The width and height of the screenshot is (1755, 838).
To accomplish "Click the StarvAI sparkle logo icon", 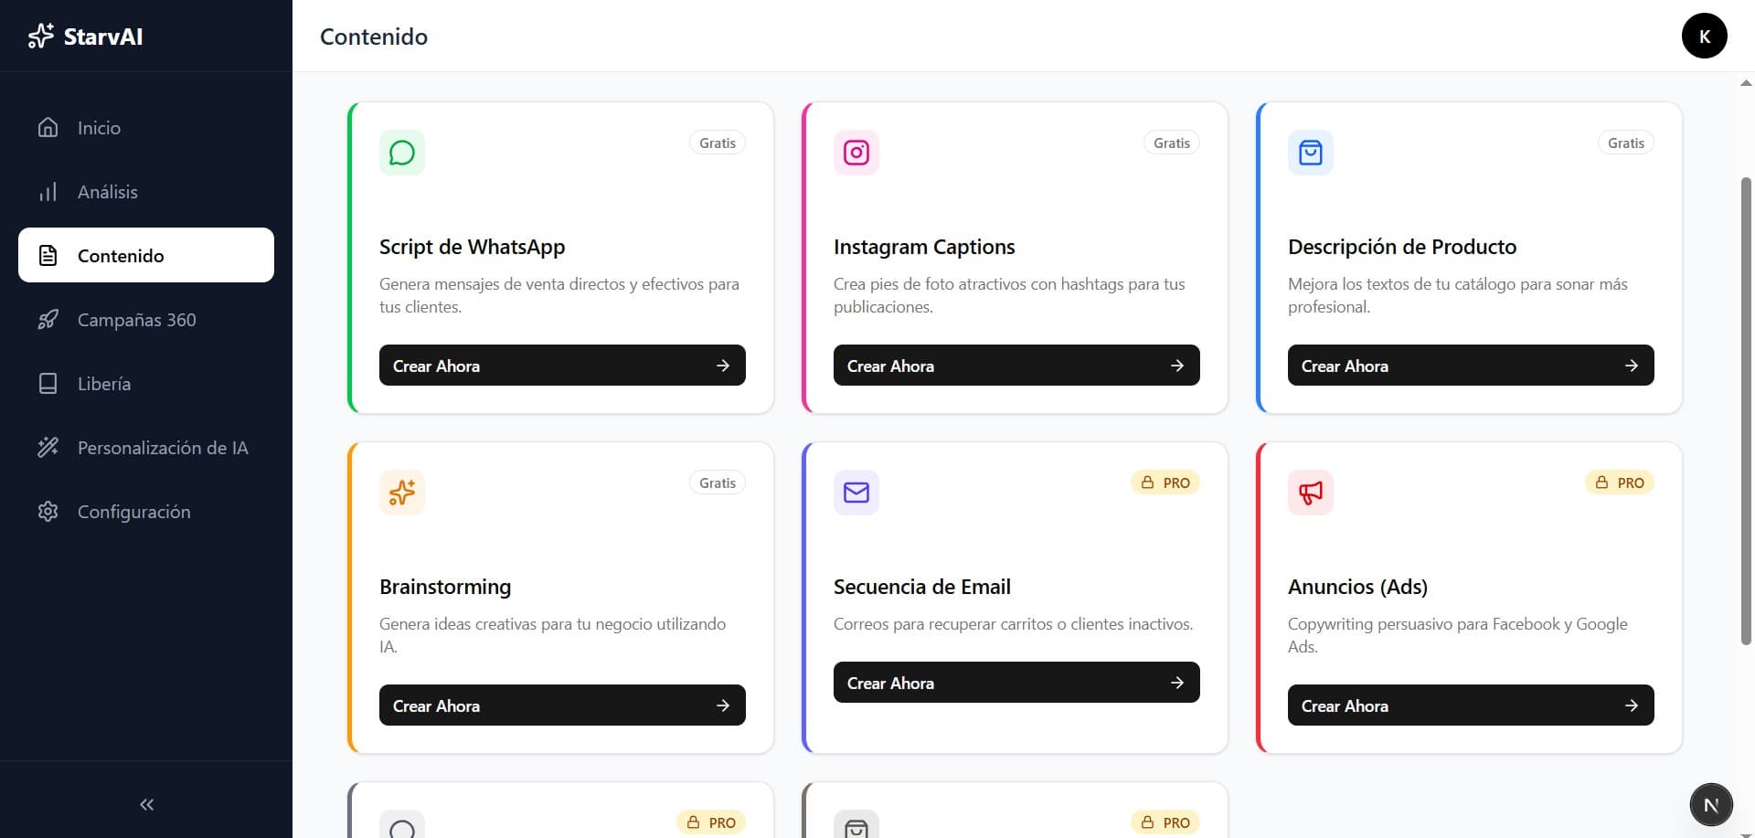I will 41,36.
